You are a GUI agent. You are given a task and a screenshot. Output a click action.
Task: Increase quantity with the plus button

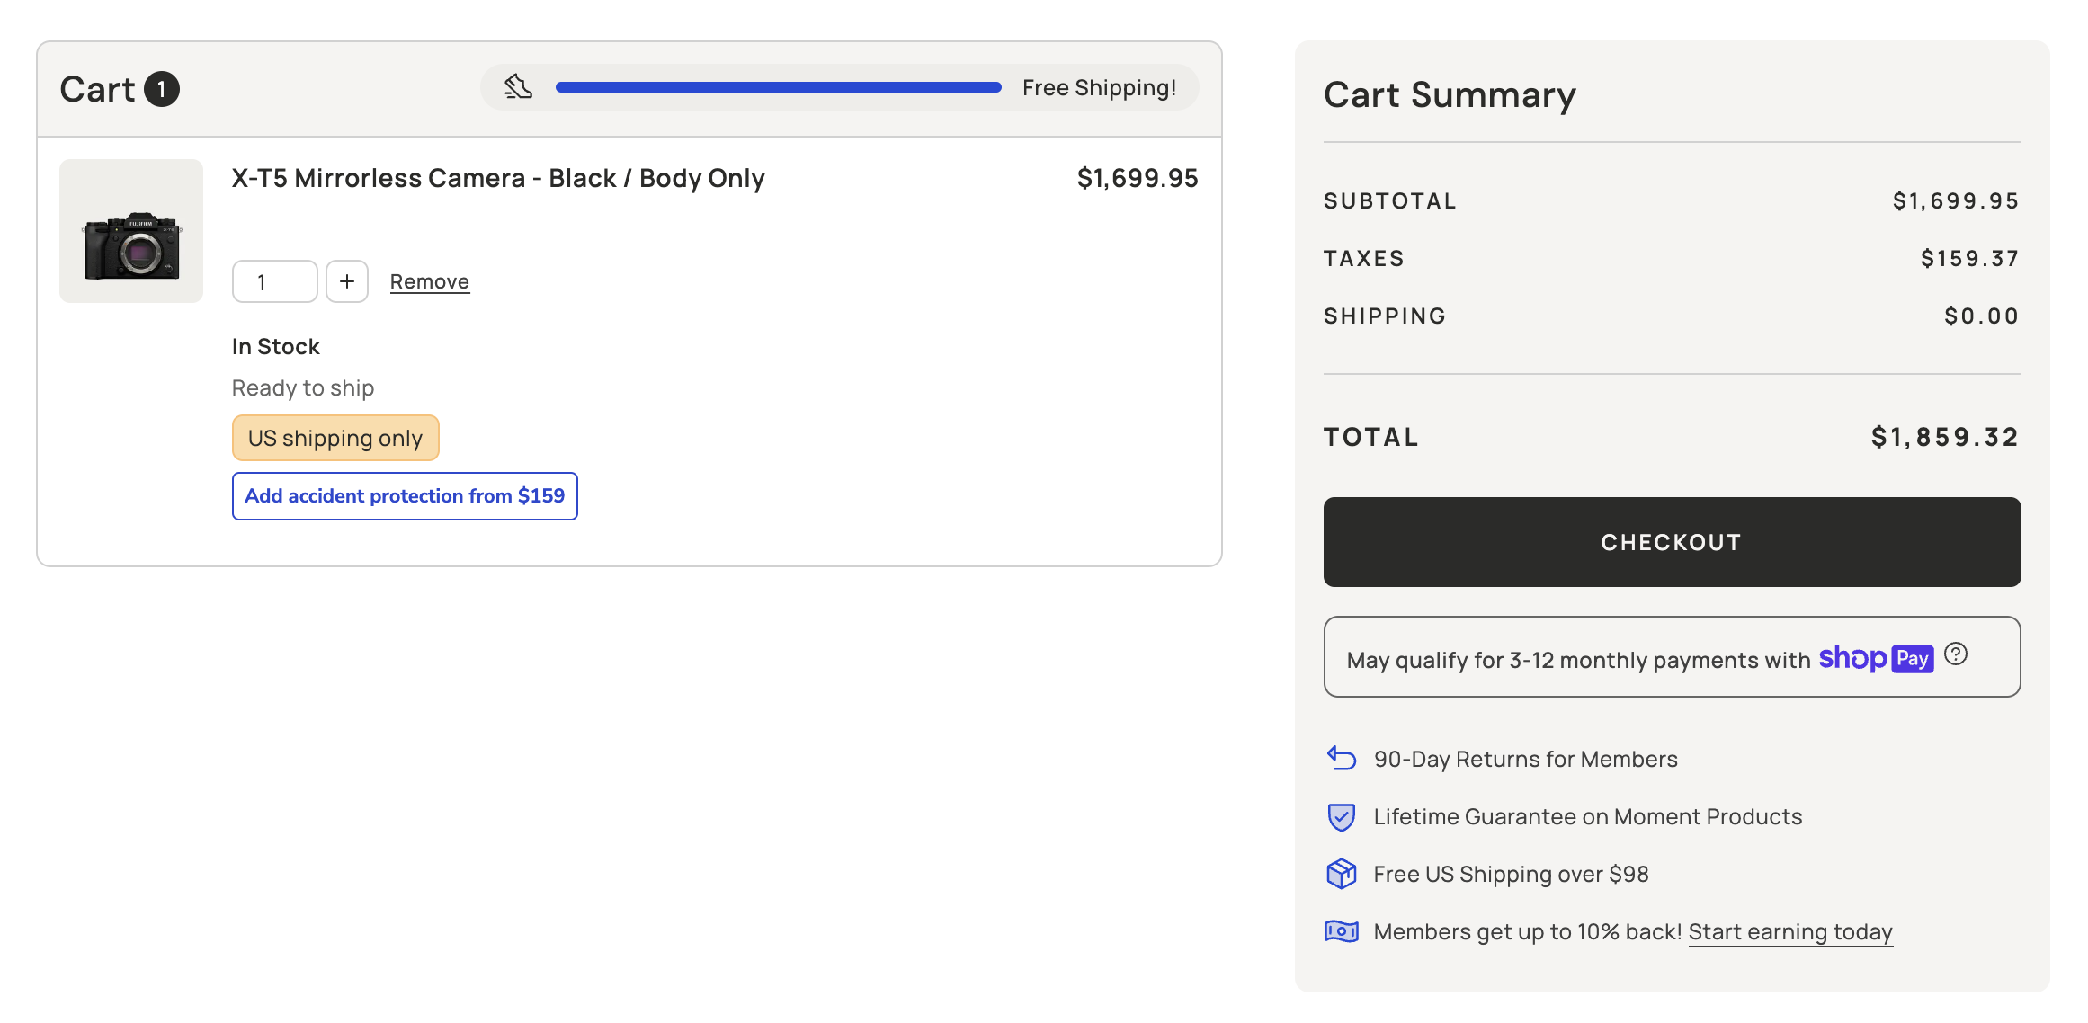coord(347,281)
